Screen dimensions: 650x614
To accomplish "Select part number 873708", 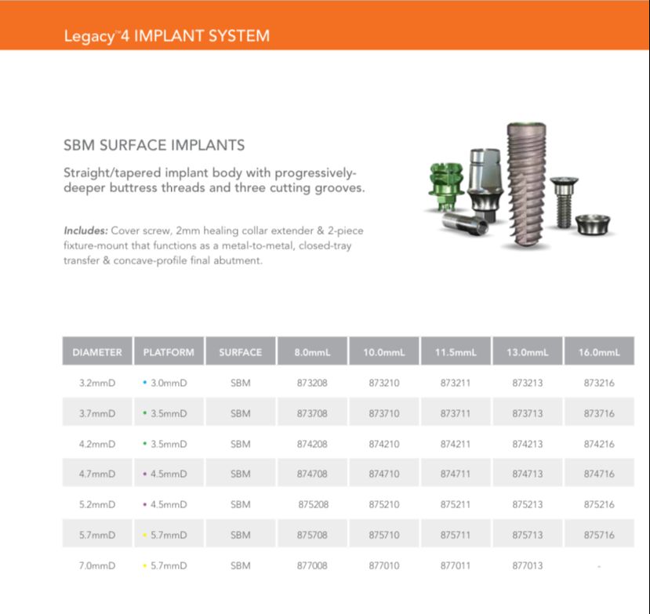I will tap(312, 413).
